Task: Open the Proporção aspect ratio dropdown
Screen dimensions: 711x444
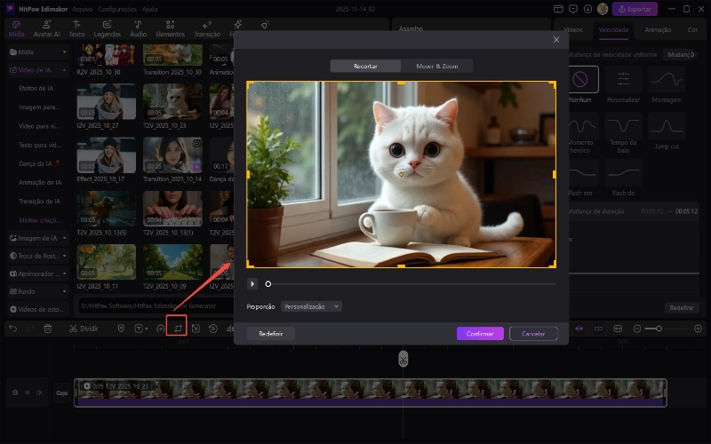Action: pos(311,306)
